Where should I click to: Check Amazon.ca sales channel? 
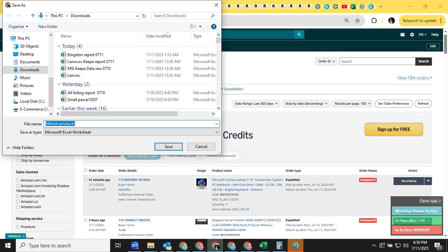(x=18, y=201)
